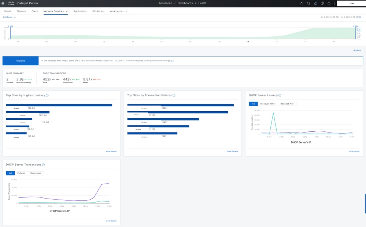Click the vertical scrollbar thumb at right edge
The width and height of the screenshot is (366, 227).
tap(365, 204)
